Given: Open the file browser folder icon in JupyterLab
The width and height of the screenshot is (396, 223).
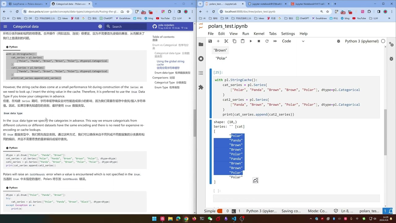Looking at the screenshot, I should (201, 44).
